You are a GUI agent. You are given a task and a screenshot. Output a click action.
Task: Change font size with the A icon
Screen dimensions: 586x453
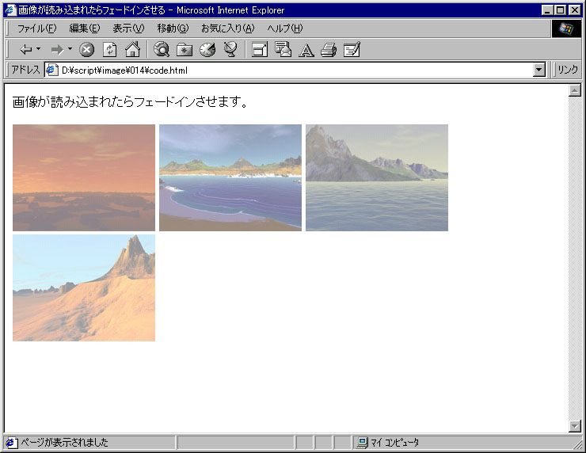click(306, 50)
